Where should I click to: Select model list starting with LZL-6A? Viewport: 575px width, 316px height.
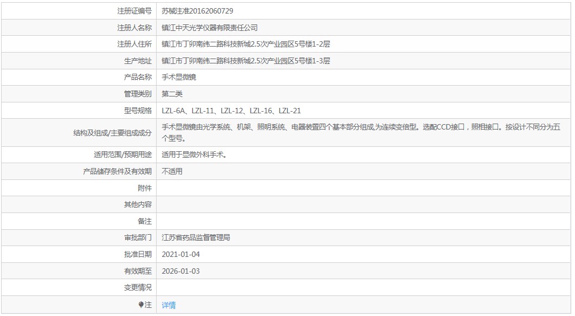(231, 111)
